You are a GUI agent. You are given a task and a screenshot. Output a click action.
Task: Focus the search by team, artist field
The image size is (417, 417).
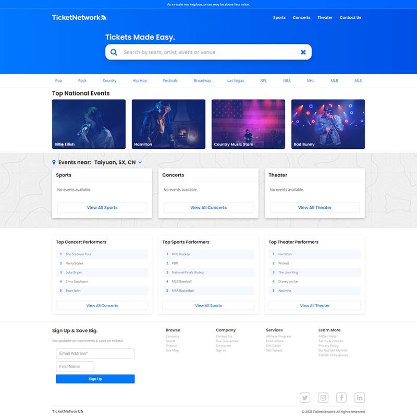click(209, 52)
